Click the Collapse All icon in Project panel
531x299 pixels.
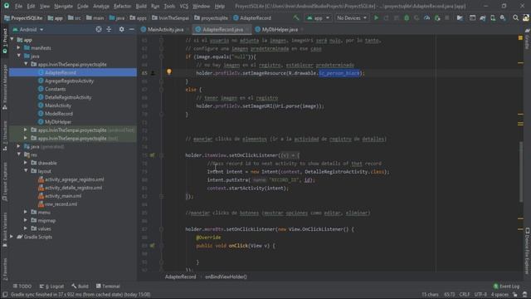(109, 30)
